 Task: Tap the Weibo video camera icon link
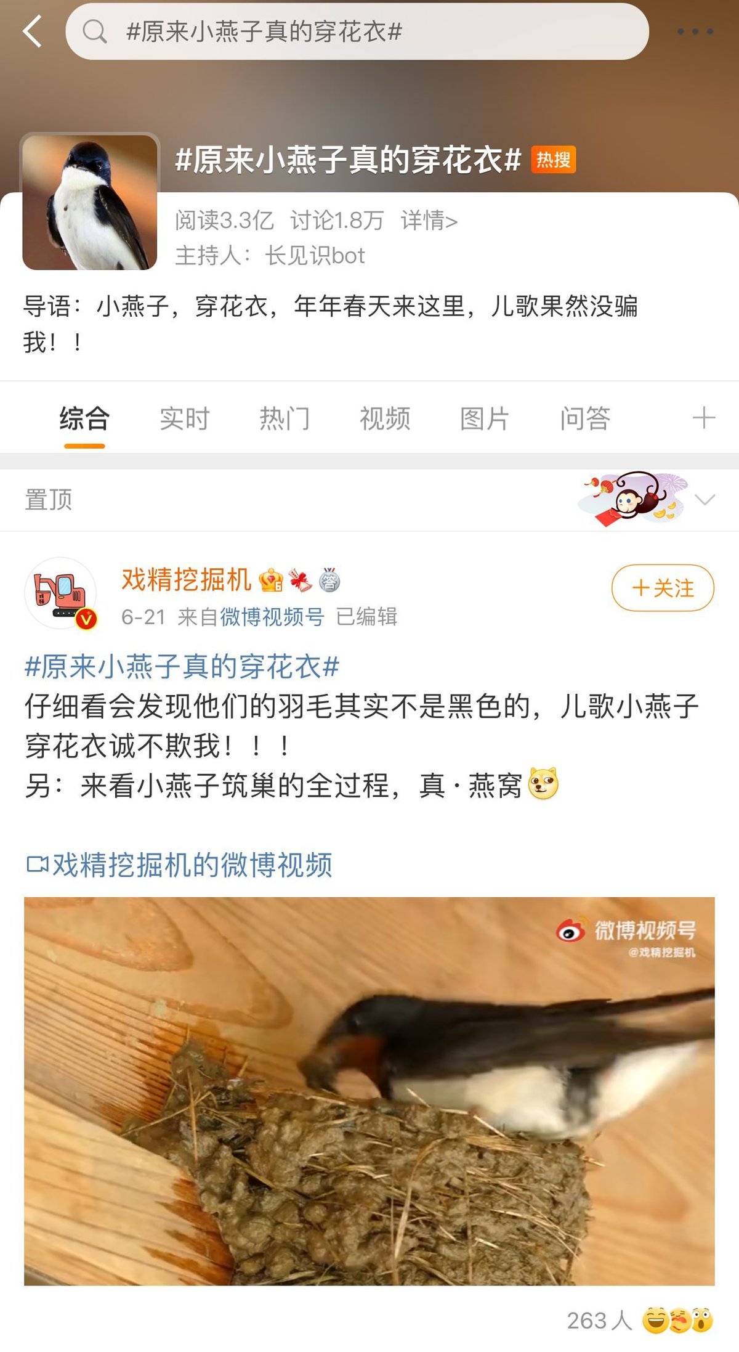[38, 864]
